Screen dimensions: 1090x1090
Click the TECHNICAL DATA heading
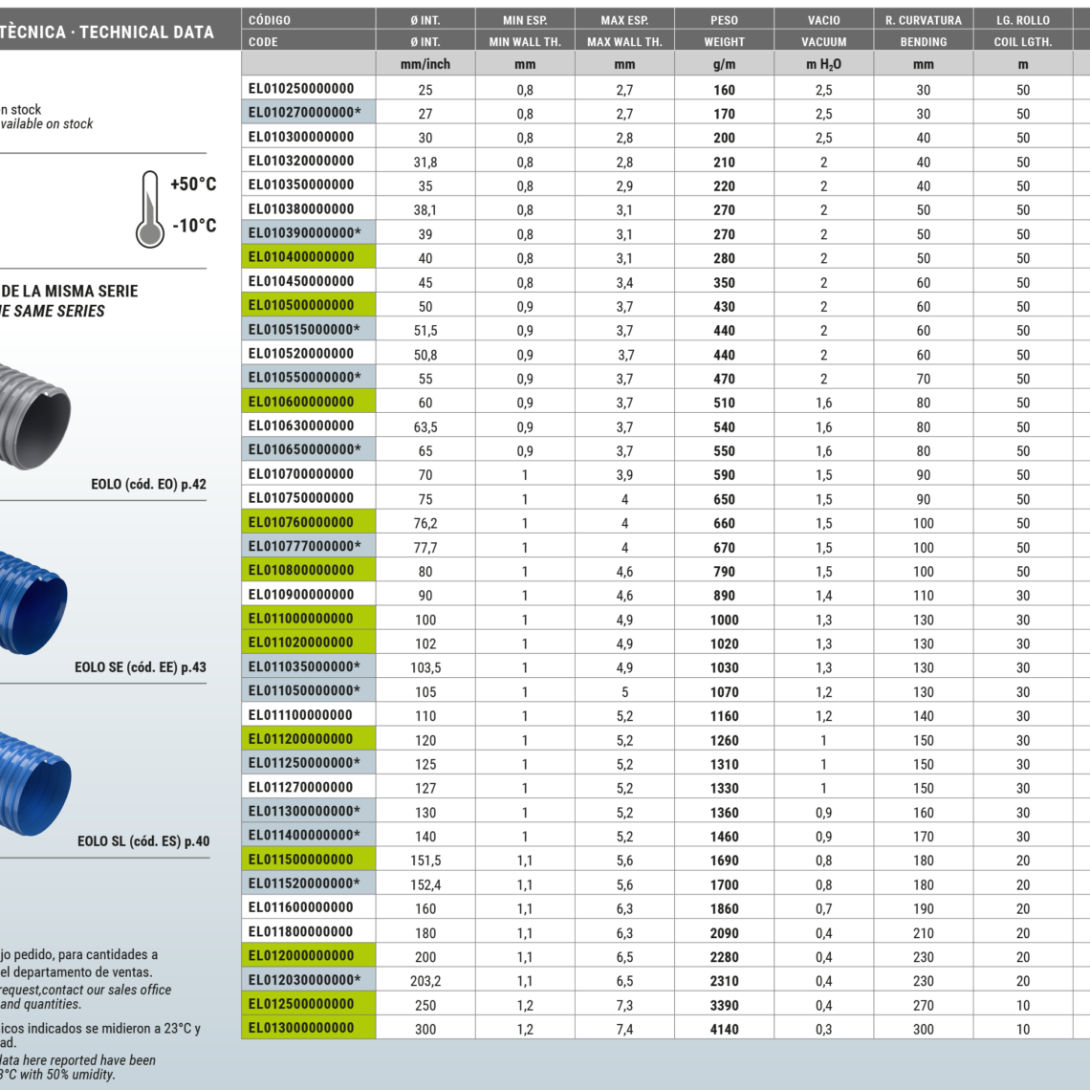click(146, 33)
